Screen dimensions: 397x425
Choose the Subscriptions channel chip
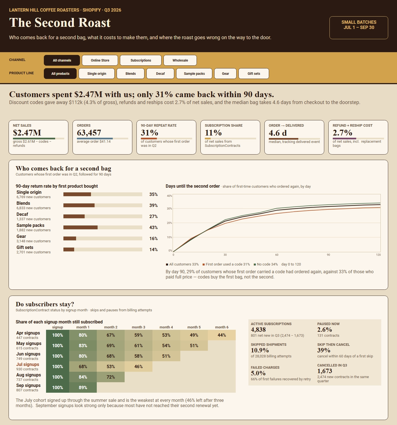[141, 60]
